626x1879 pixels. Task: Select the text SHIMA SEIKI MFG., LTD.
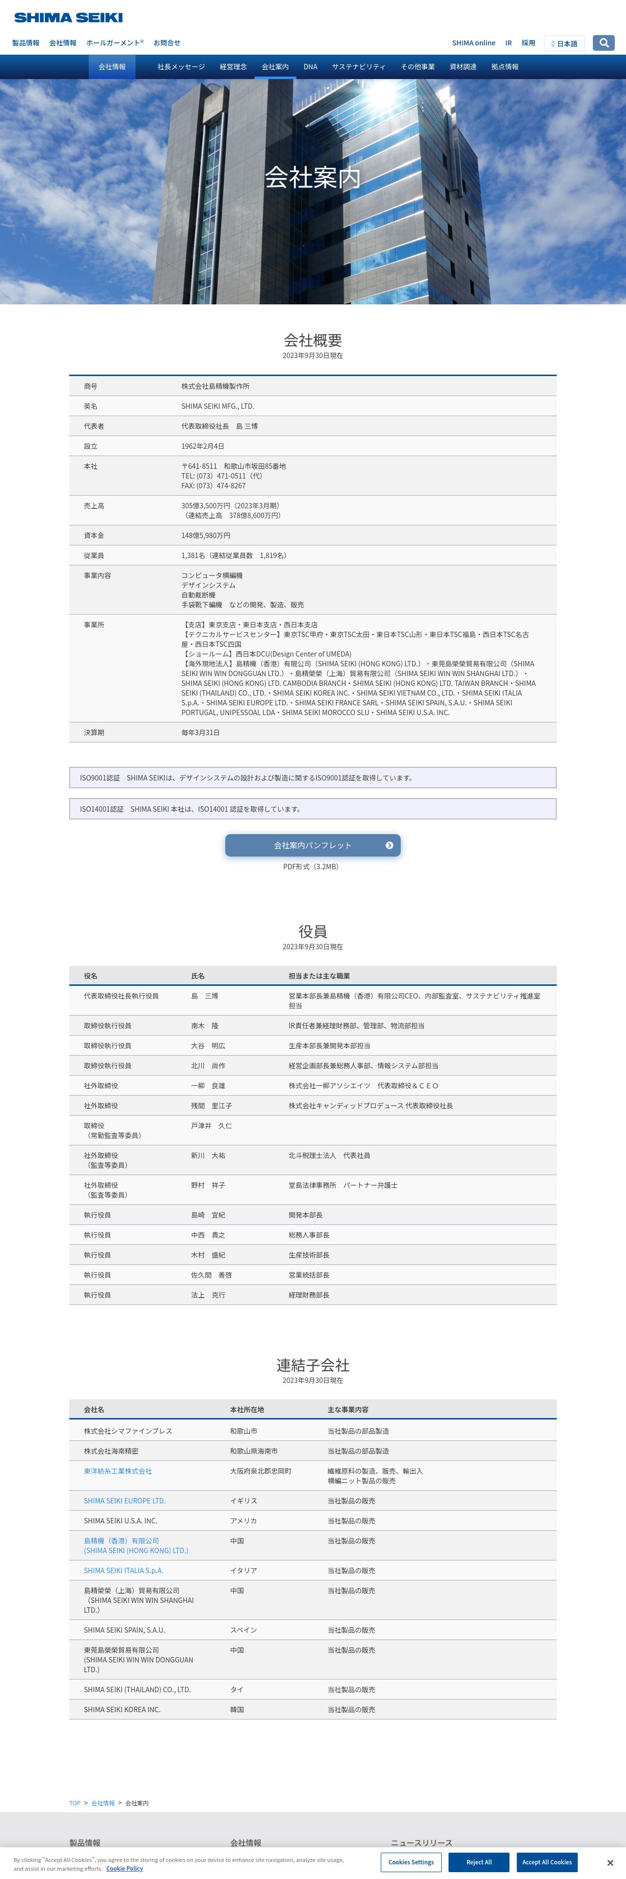point(218,406)
